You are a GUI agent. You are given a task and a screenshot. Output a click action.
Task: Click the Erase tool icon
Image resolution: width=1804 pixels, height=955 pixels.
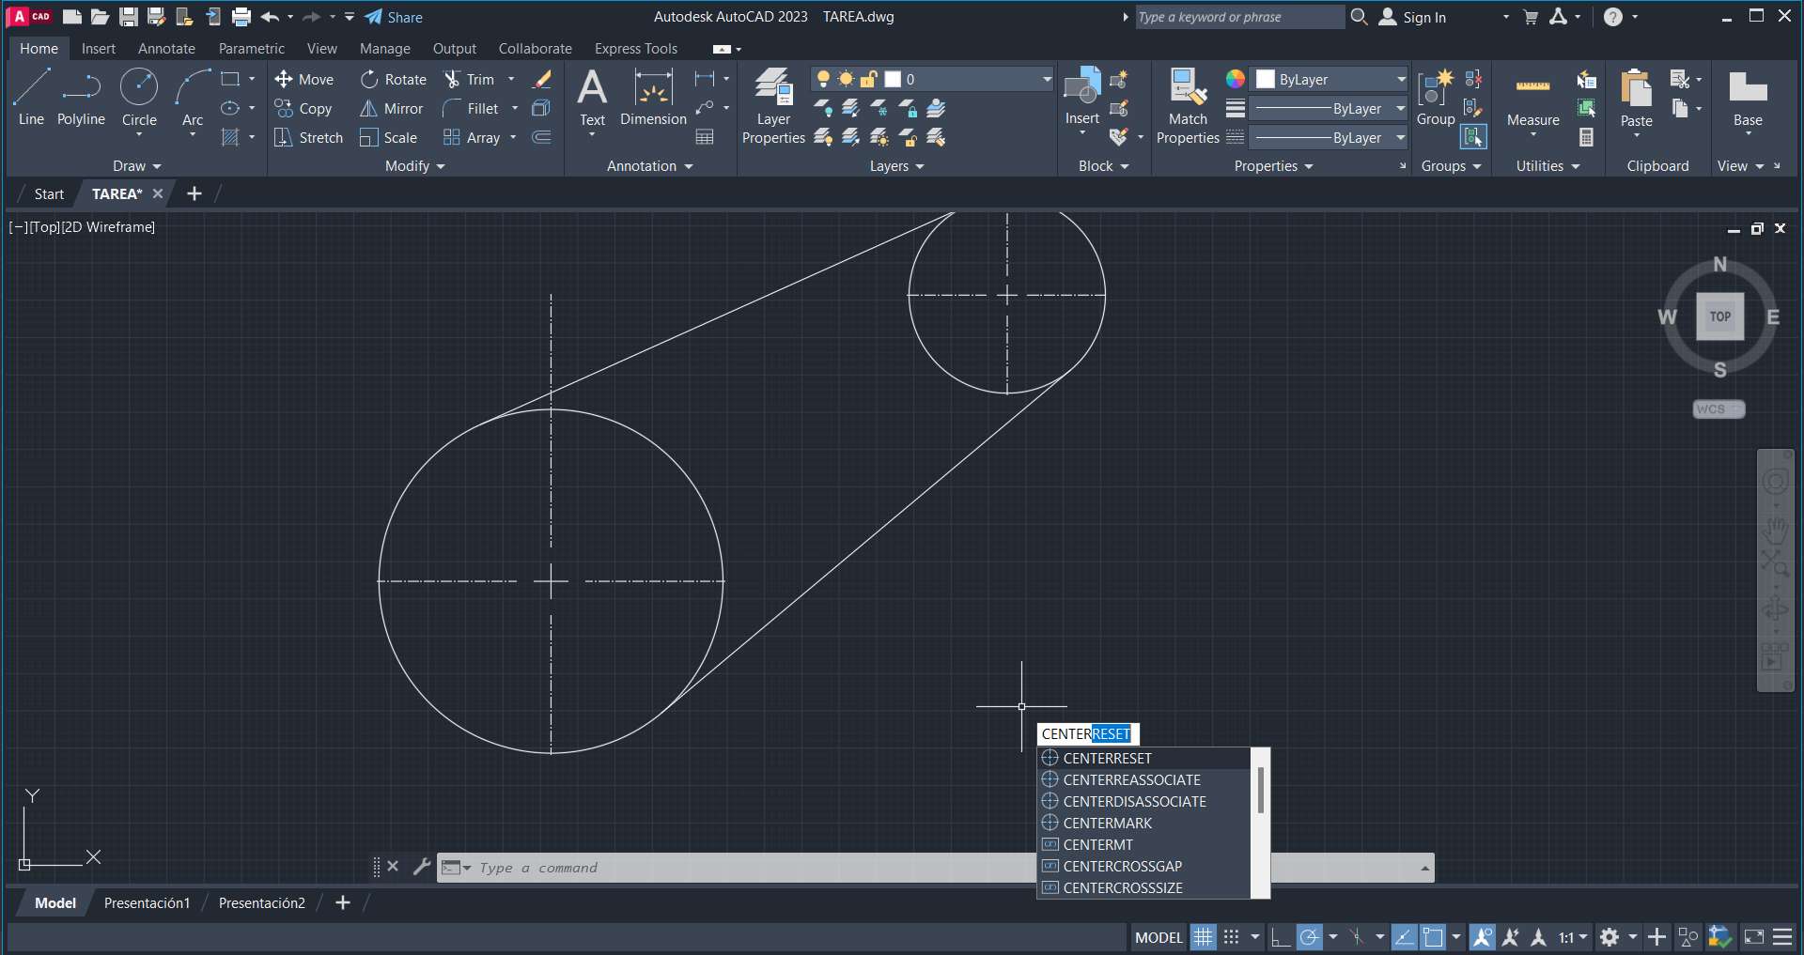point(542,80)
